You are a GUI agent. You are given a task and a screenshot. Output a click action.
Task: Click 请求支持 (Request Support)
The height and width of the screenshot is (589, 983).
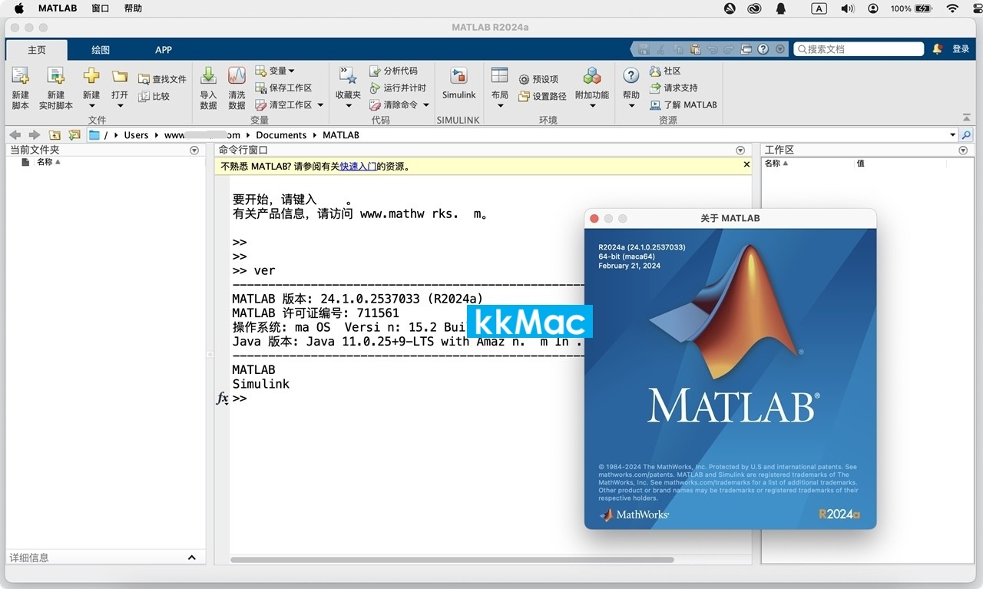tap(674, 88)
